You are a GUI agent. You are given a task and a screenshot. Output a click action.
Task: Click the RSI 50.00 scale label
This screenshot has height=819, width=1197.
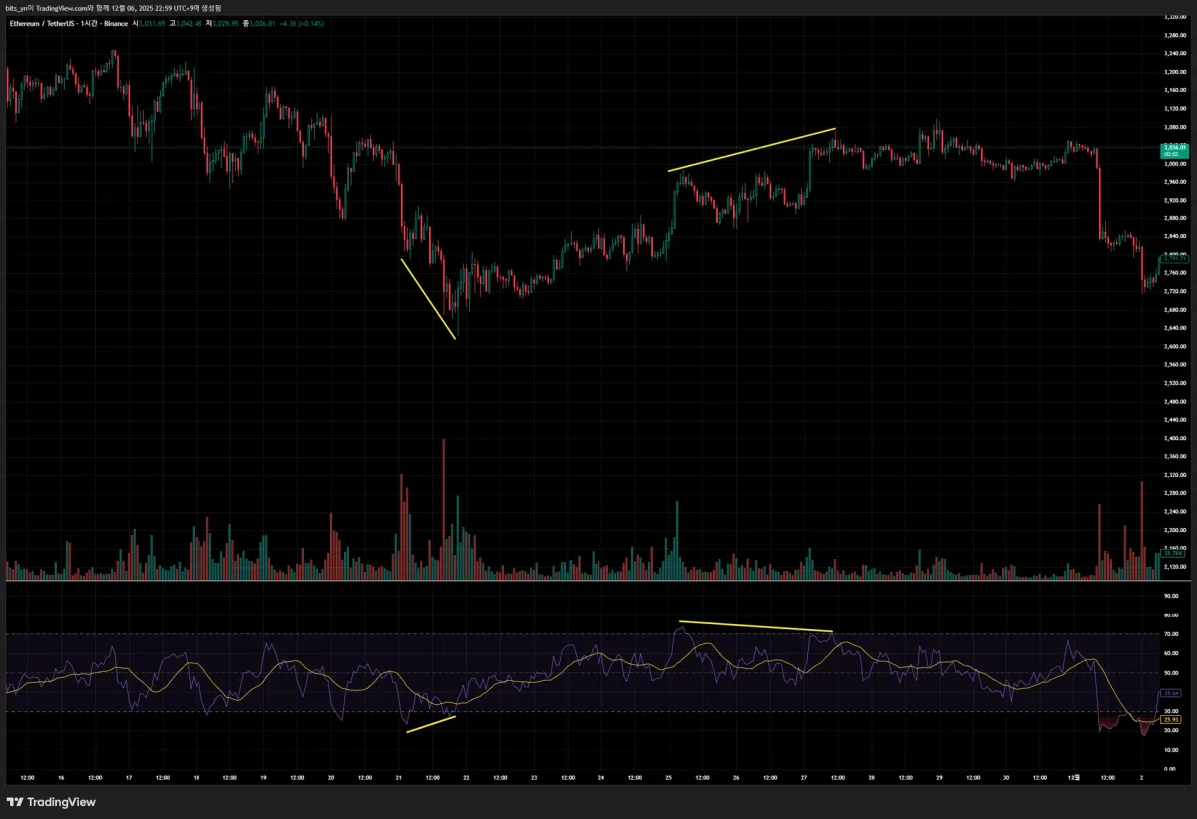coord(1171,673)
